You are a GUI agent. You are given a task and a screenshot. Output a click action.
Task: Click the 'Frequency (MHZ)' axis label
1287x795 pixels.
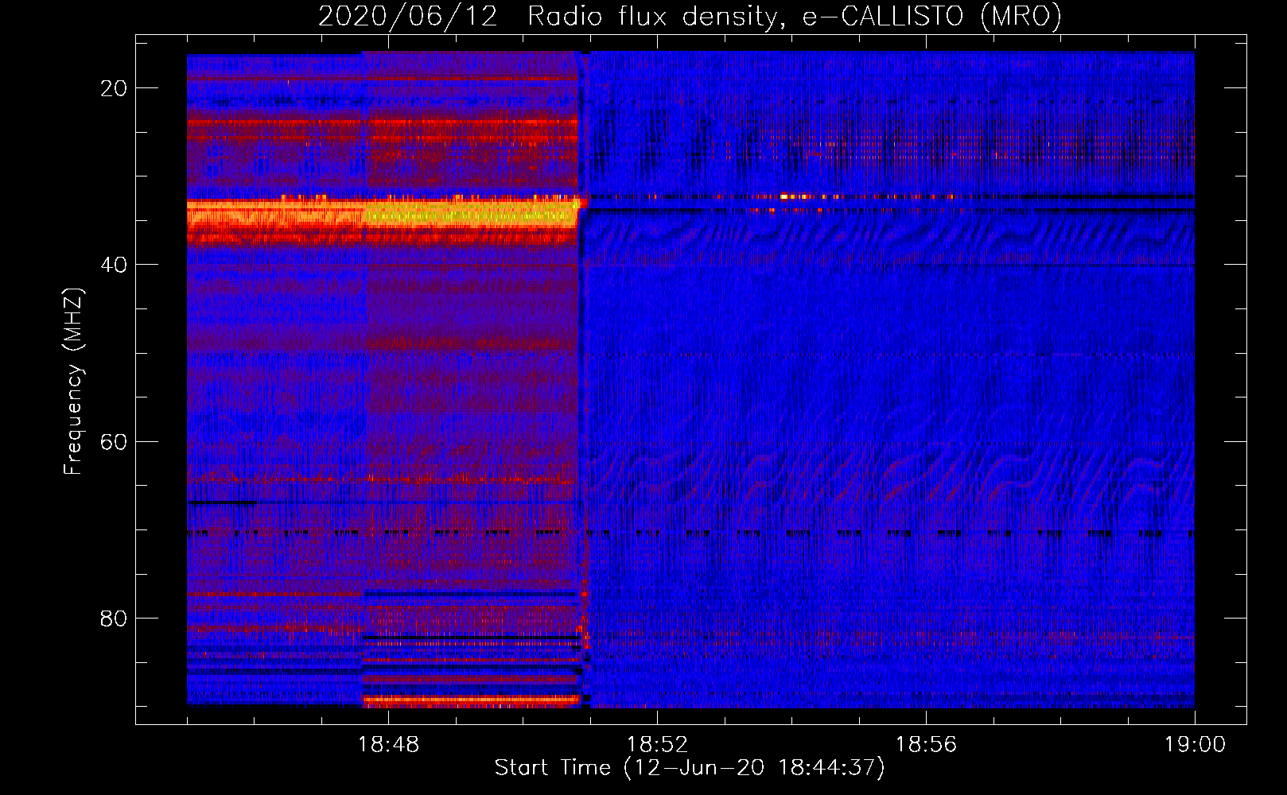pyautogui.click(x=72, y=382)
